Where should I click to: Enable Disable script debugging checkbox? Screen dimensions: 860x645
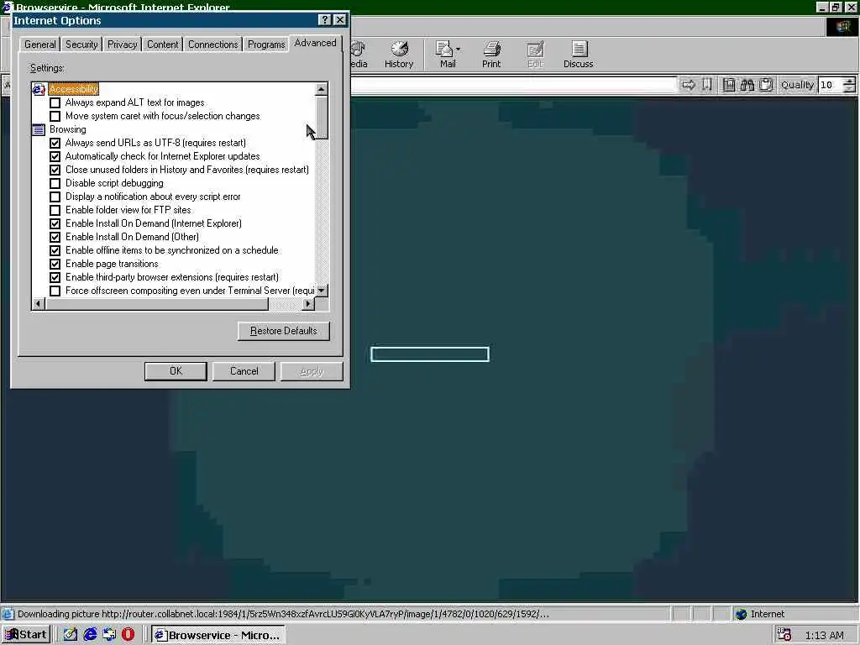(x=55, y=183)
